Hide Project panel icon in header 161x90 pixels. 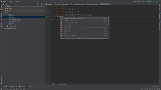click(x=44, y=4)
